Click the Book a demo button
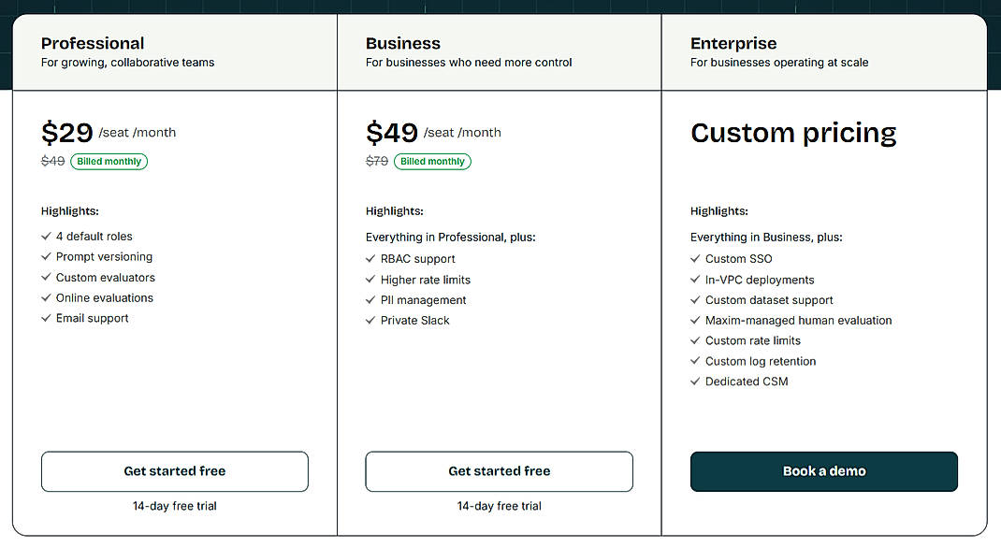The width and height of the screenshot is (1001, 548). pos(823,471)
